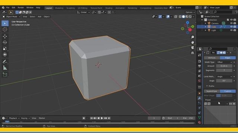Toggle bevel modifier show in viewport

tap(221, 52)
